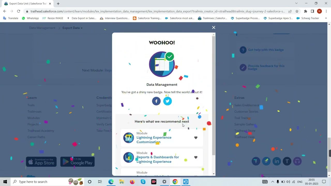Click Lightning Experience Customization module icon
Viewport: 331px width, 186px height.
pos(129,138)
